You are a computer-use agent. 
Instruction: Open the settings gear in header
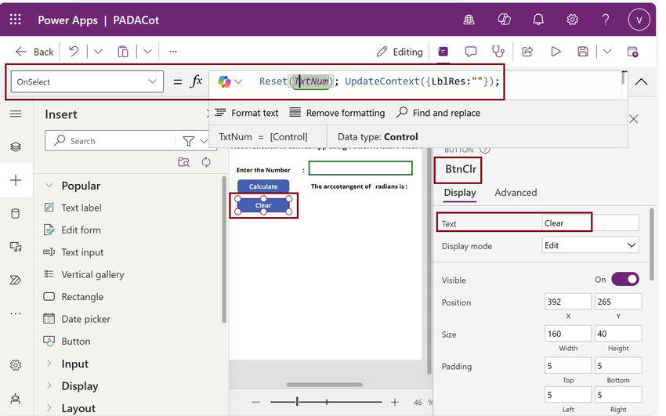[573, 20]
